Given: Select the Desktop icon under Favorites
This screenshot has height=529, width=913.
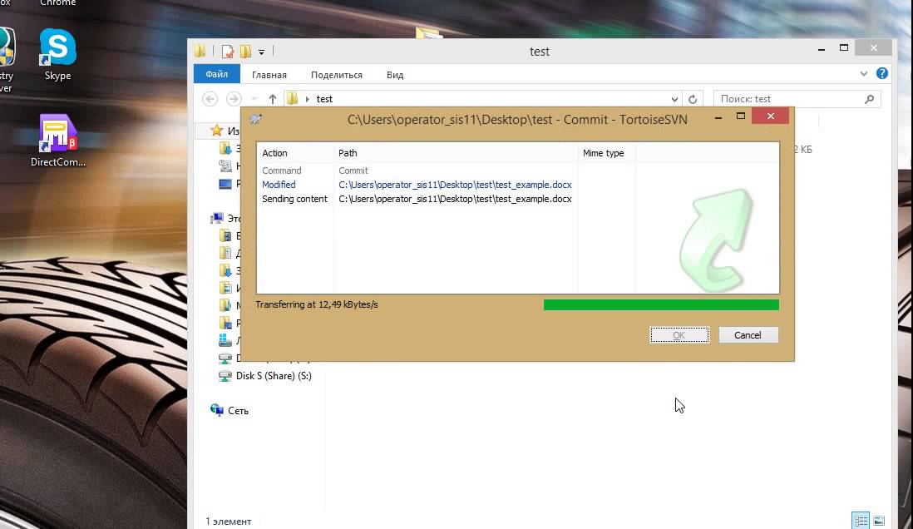Looking at the screenshot, I should click(x=225, y=184).
